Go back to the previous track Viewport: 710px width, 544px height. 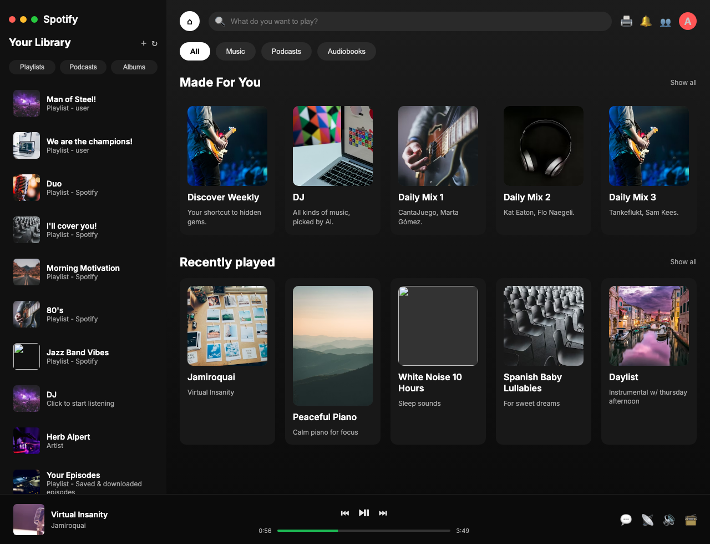coord(345,513)
